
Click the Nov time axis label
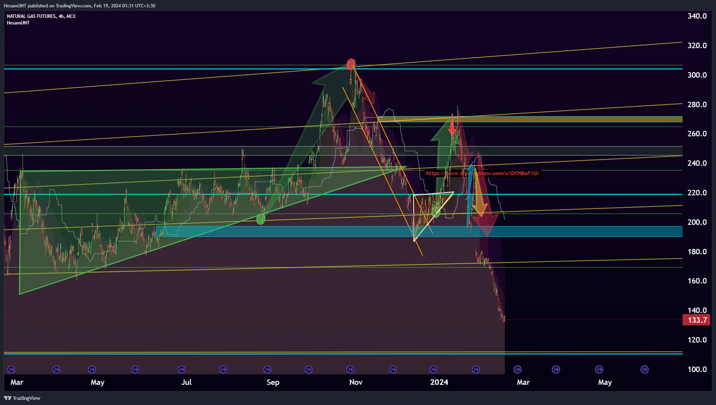click(356, 382)
